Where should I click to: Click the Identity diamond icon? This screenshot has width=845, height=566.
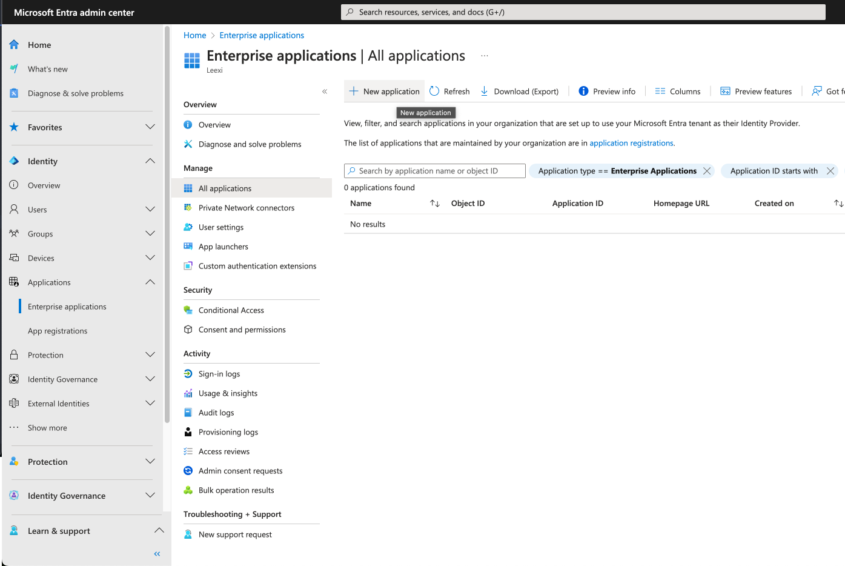pos(14,161)
